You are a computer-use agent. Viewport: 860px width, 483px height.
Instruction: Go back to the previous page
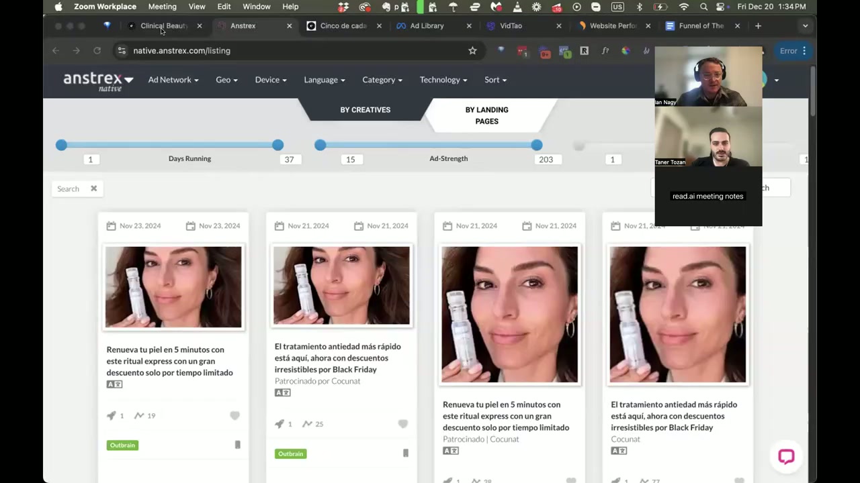point(56,50)
